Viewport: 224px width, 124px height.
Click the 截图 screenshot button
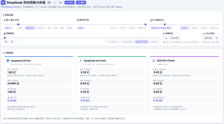[81, 3]
